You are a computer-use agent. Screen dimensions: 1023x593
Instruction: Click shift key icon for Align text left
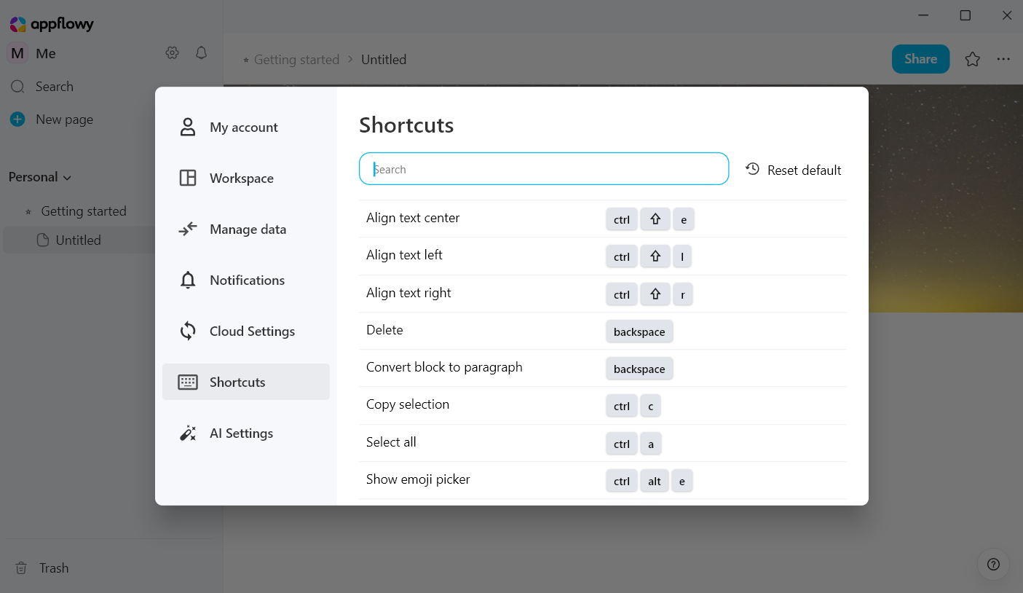point(655,256)
